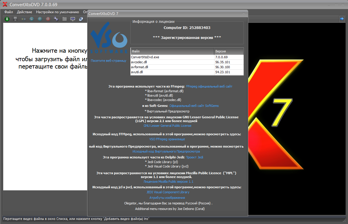Click the red X application logo

pos(5,4)
